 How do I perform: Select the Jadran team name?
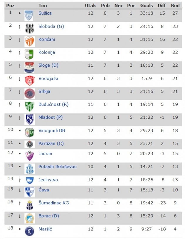tap(46, 153)
